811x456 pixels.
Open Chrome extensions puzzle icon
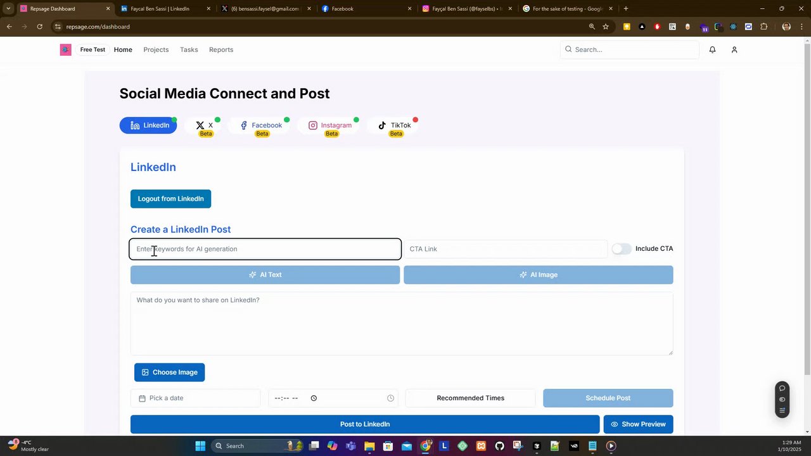click(764, 27)
